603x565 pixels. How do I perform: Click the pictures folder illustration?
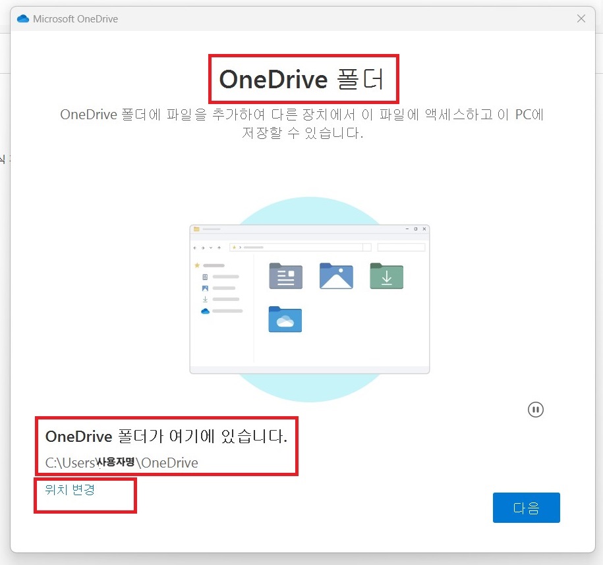click(336, 275)
